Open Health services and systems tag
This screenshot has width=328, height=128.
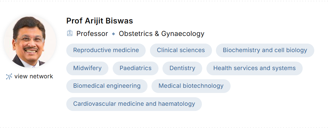(x=254, y=68)
